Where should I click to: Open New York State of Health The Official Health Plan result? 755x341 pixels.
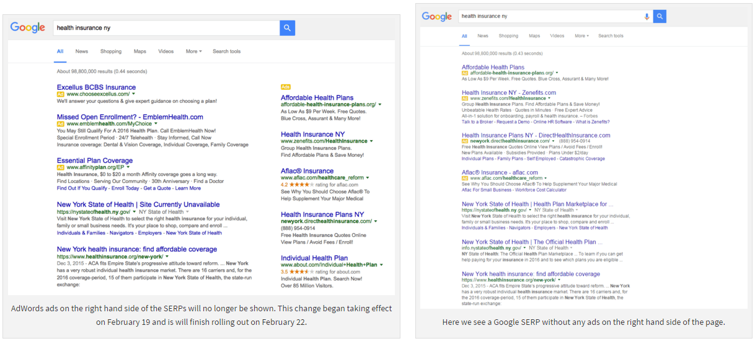[x=532, y=242]
